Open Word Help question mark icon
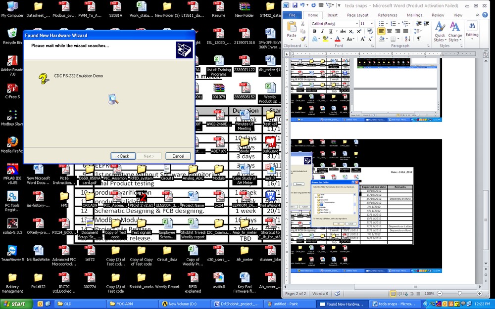The height and width of the screenshot is (309, 495). coord(485,15)
